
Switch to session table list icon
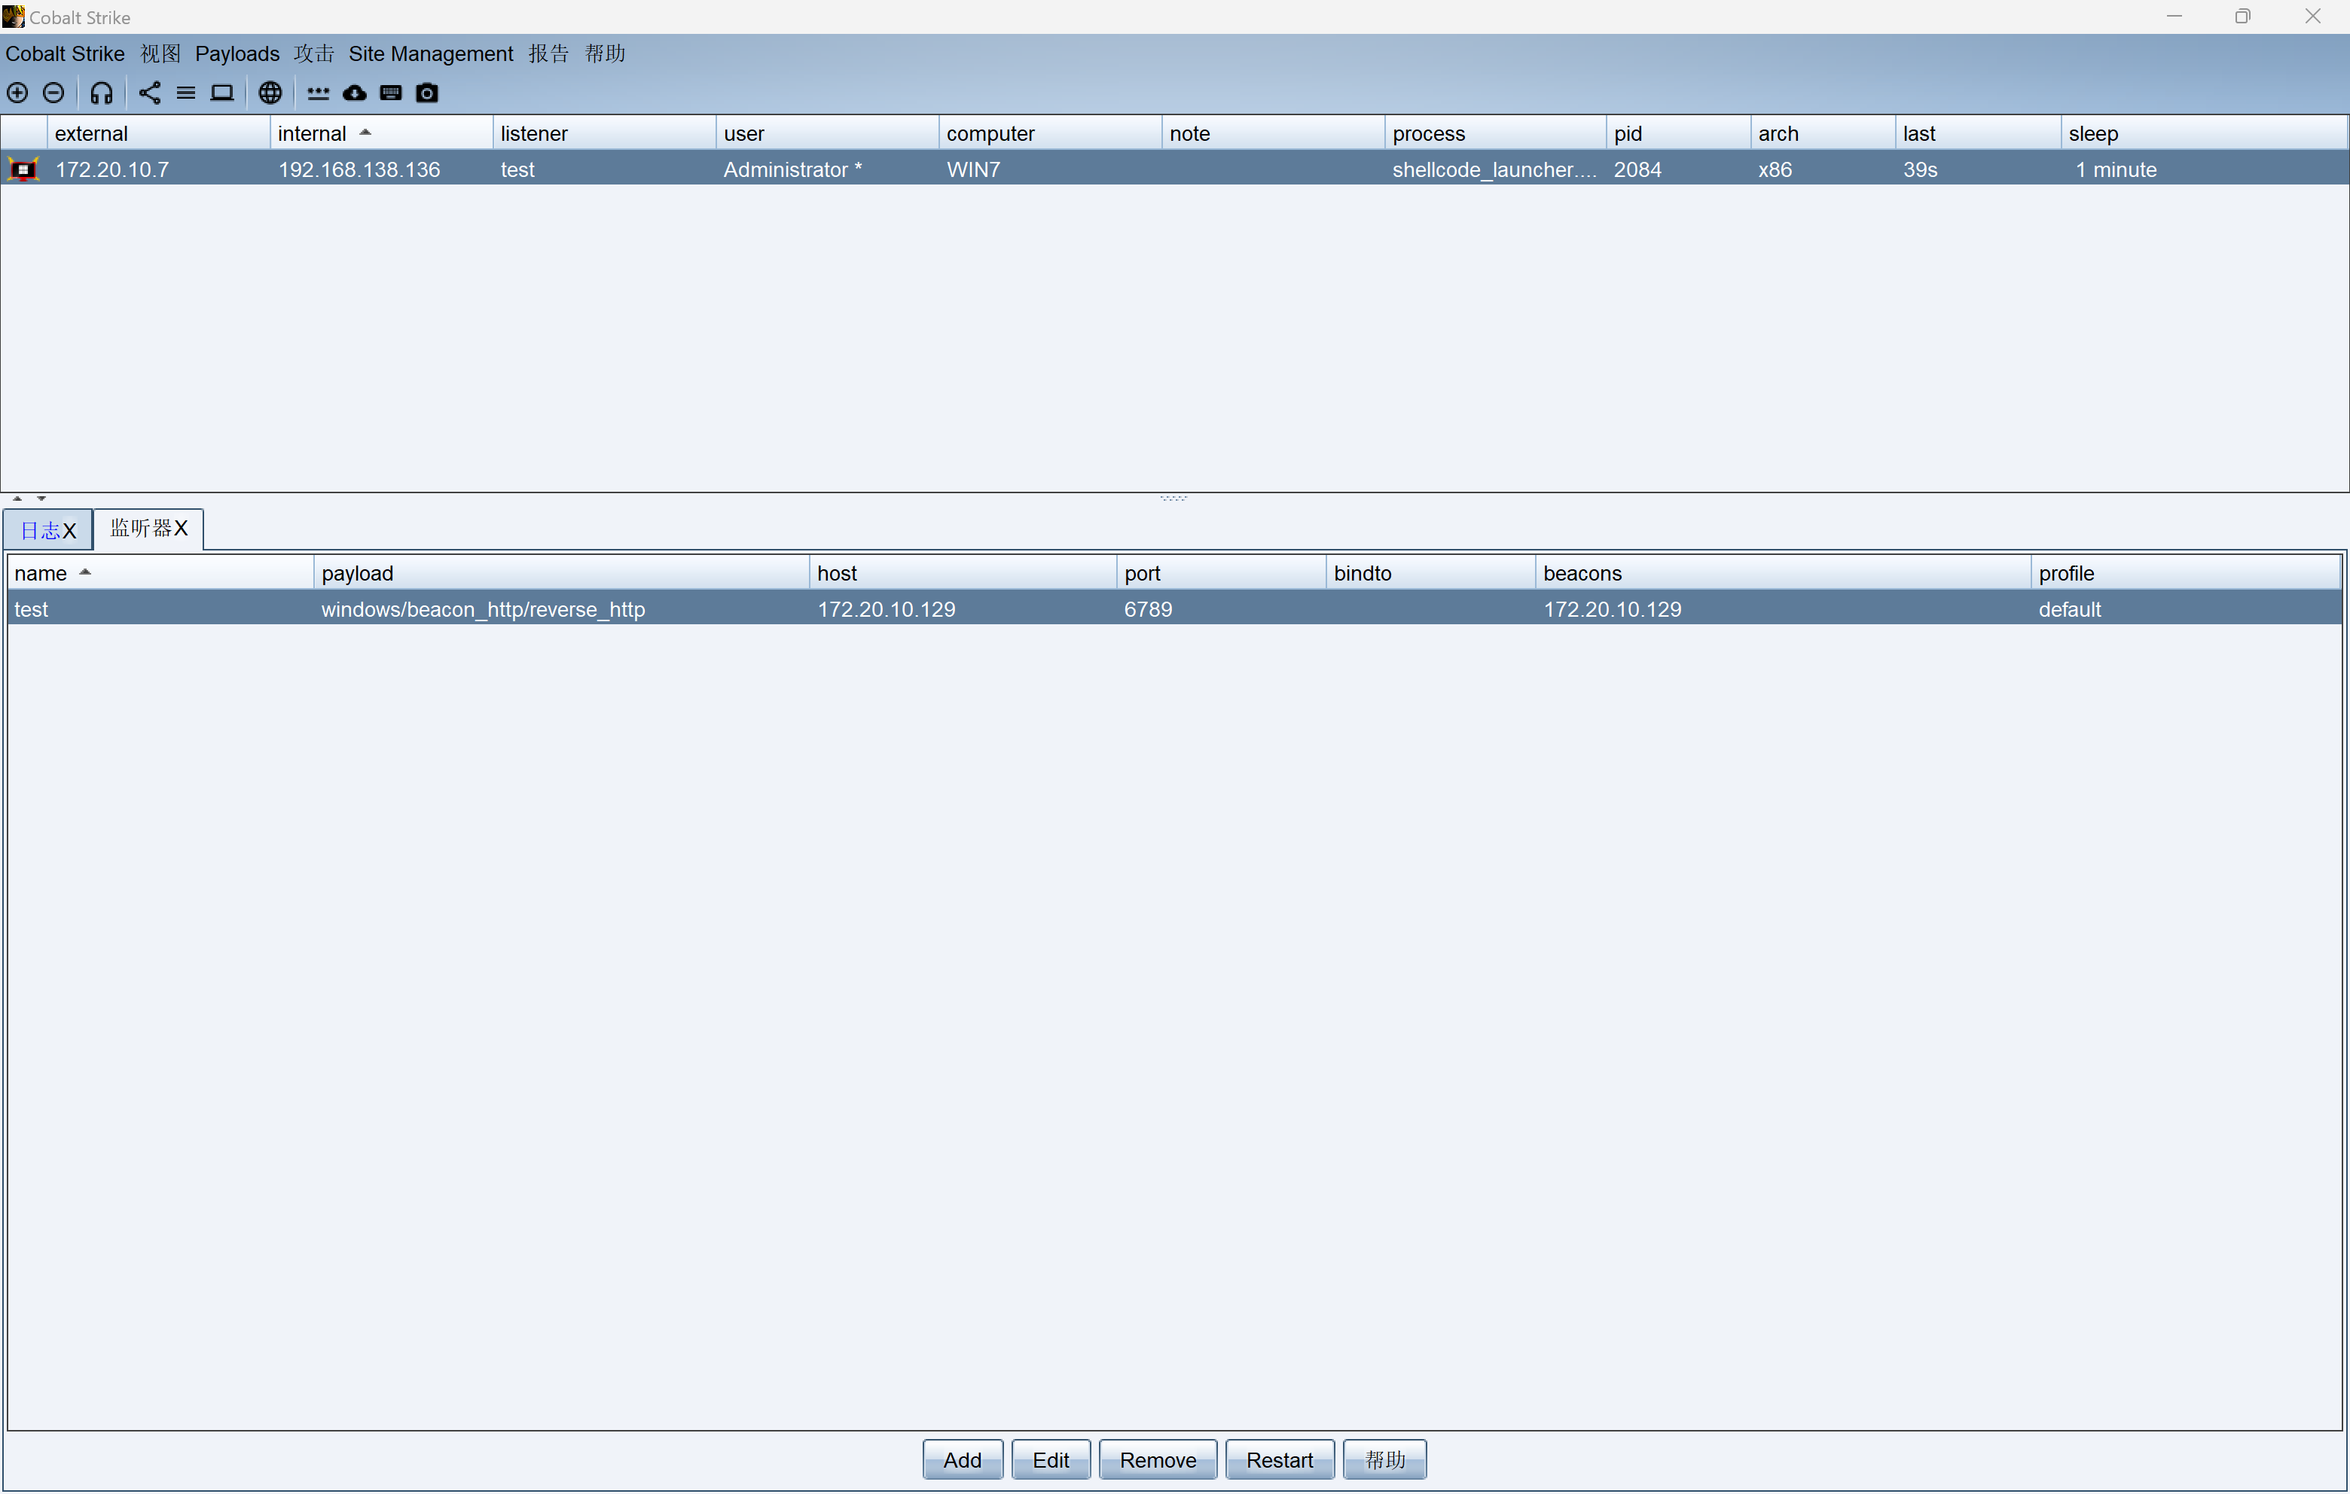[x=185, y=93]
